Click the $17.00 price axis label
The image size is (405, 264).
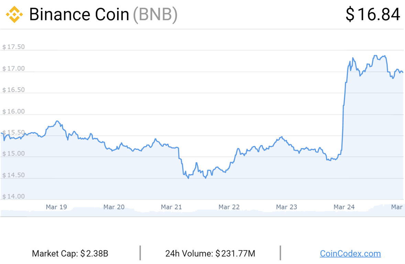14,69
